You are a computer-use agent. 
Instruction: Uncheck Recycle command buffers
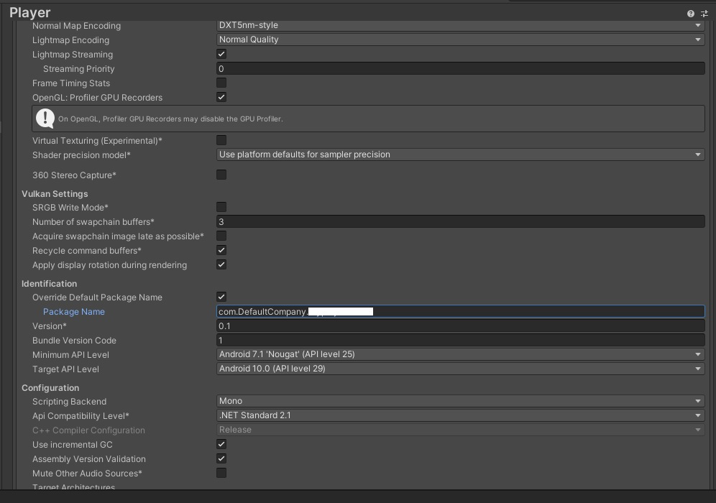(x=221, y=251)
